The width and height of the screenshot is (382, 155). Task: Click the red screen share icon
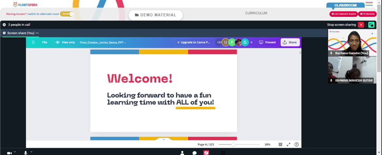tap(206, 153)
